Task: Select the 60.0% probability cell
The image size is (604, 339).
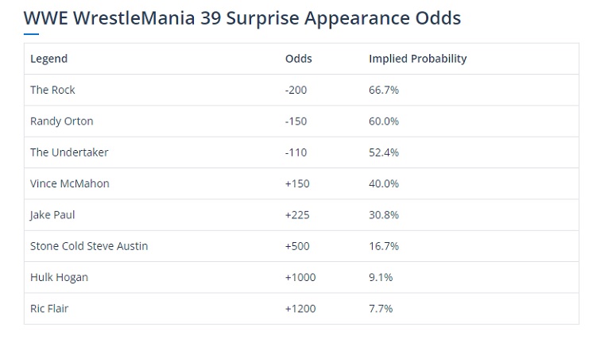Action: pyautogui.click(x=384, y=121)
